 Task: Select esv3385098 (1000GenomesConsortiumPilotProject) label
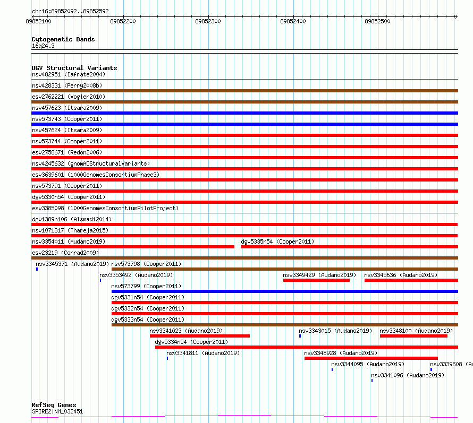tap(105, 208)
